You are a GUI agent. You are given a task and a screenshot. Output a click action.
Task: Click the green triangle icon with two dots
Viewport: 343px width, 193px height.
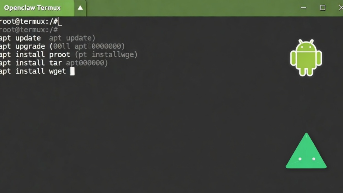(x=306, y=153)
